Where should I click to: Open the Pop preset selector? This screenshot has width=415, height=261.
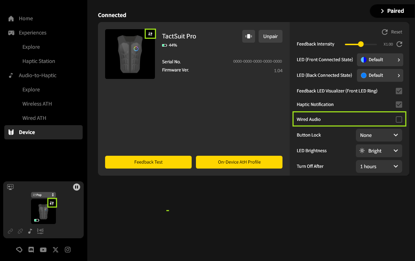[x=43, y=195]
